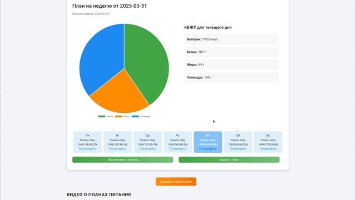Select the Чт day card
The image size is (356, 200).
[x=178, y=142]
